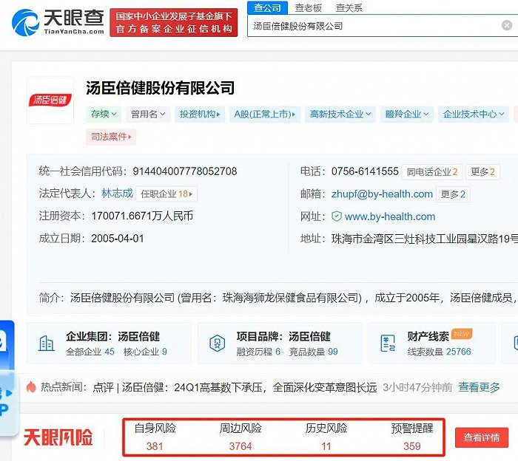Open website www.by-health.com link
Screen dimensions: 518x461
(390, 216)
